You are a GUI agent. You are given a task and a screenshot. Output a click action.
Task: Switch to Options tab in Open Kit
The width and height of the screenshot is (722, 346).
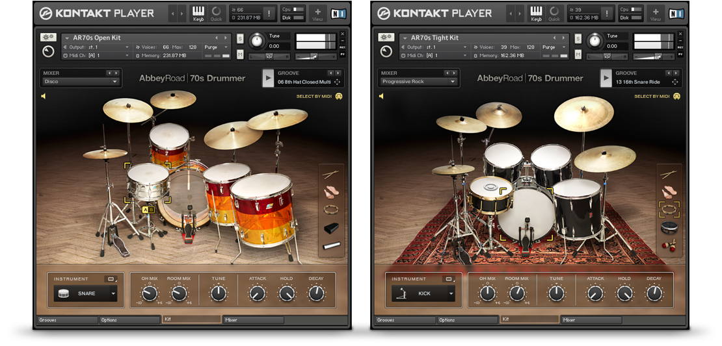pyautogui.click(x=130, y=320)
